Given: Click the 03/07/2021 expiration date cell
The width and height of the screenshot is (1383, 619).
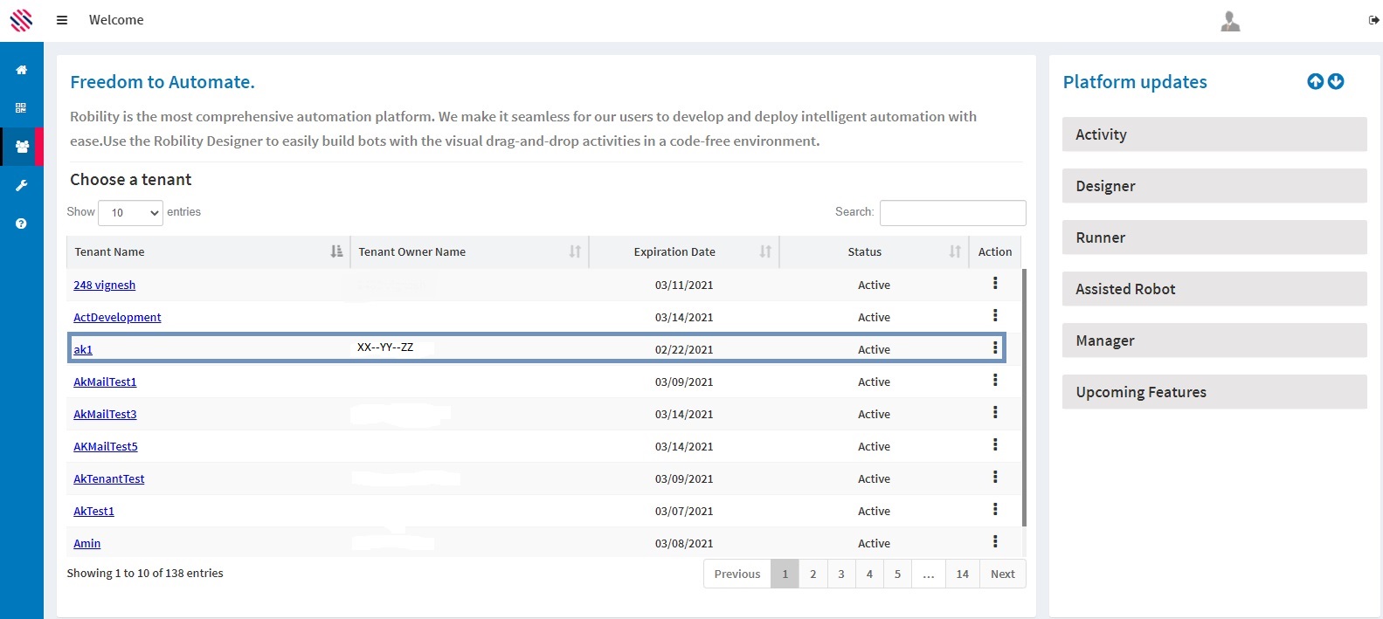Looking at the screenshot, I should [684, 511].
